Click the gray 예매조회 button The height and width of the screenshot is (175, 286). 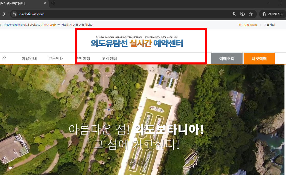tap(227, 58)
